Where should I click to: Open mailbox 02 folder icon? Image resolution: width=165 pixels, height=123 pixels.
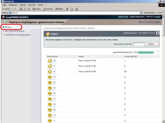(50, 72)
